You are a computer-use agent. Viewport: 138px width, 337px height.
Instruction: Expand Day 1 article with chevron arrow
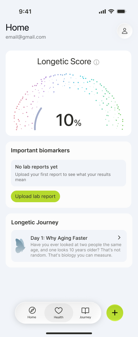(119, 238)
